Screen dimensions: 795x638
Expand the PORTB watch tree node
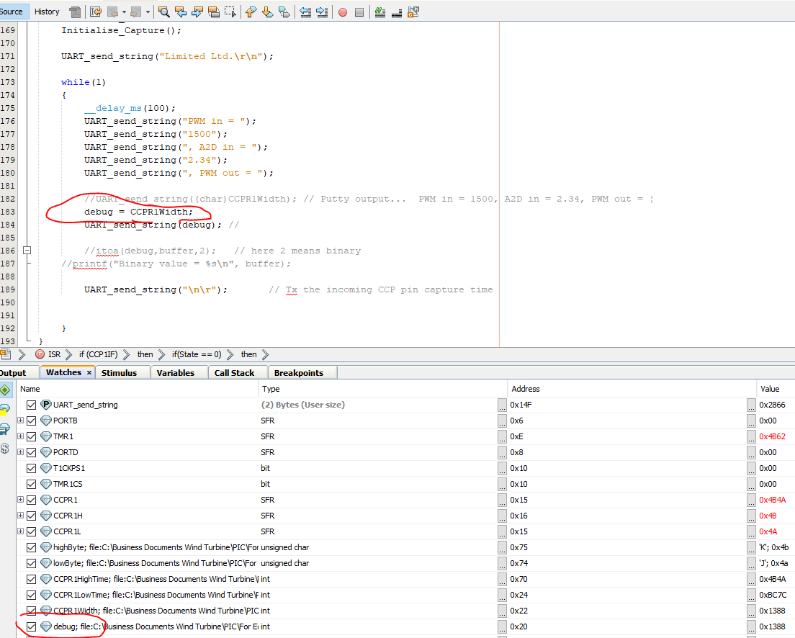21,421
